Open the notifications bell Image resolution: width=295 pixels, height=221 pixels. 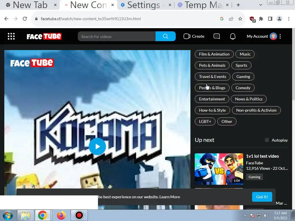(x=233, y=36)
